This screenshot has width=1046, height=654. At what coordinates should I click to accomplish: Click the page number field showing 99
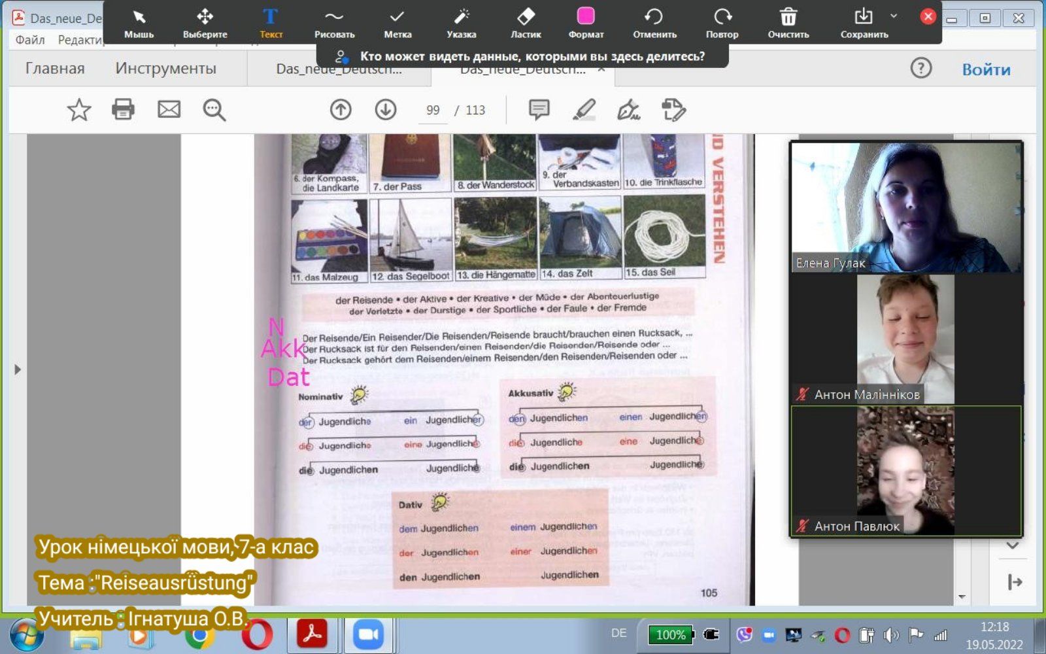click(433, 111)
